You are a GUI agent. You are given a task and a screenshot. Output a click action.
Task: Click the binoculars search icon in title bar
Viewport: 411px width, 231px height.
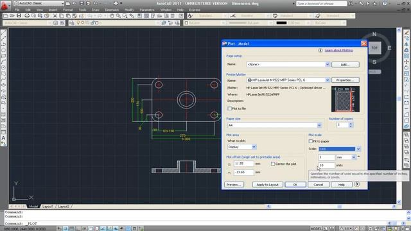click(351, 3)
